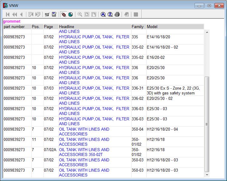Open 'OIL TANK WITH LINES AND ACCESSORIES 350-02T' link

pos(84,152)
